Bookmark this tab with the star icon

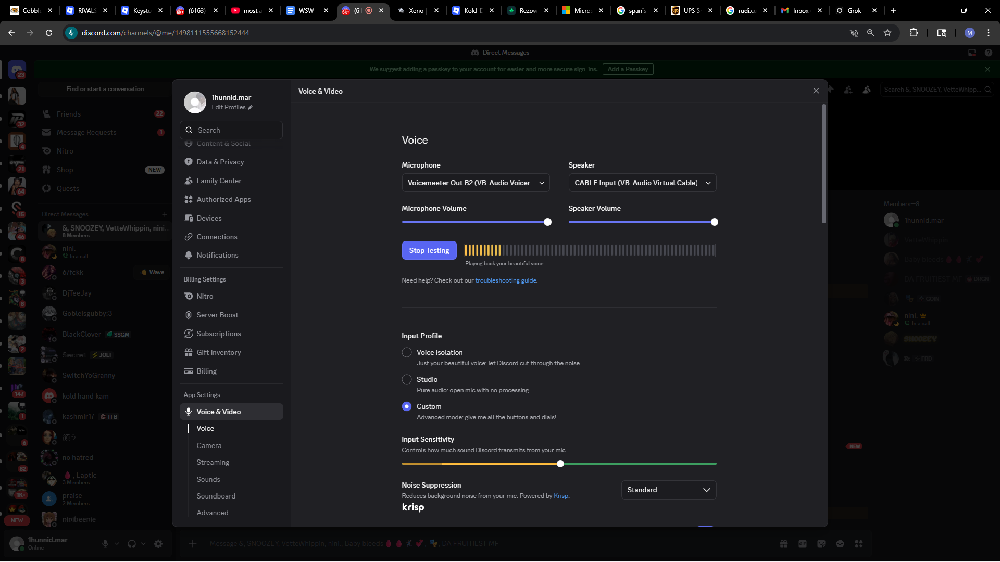[888, 33]
